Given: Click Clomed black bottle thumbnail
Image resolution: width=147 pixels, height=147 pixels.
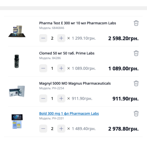Looking at the screenshot, I should (17, 61).
